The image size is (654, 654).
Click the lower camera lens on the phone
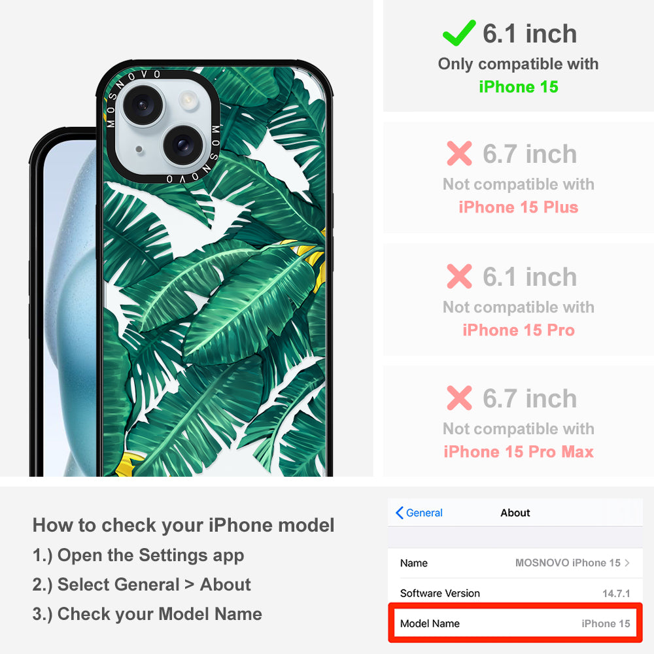pyautogui.click(x=182, y=145)
